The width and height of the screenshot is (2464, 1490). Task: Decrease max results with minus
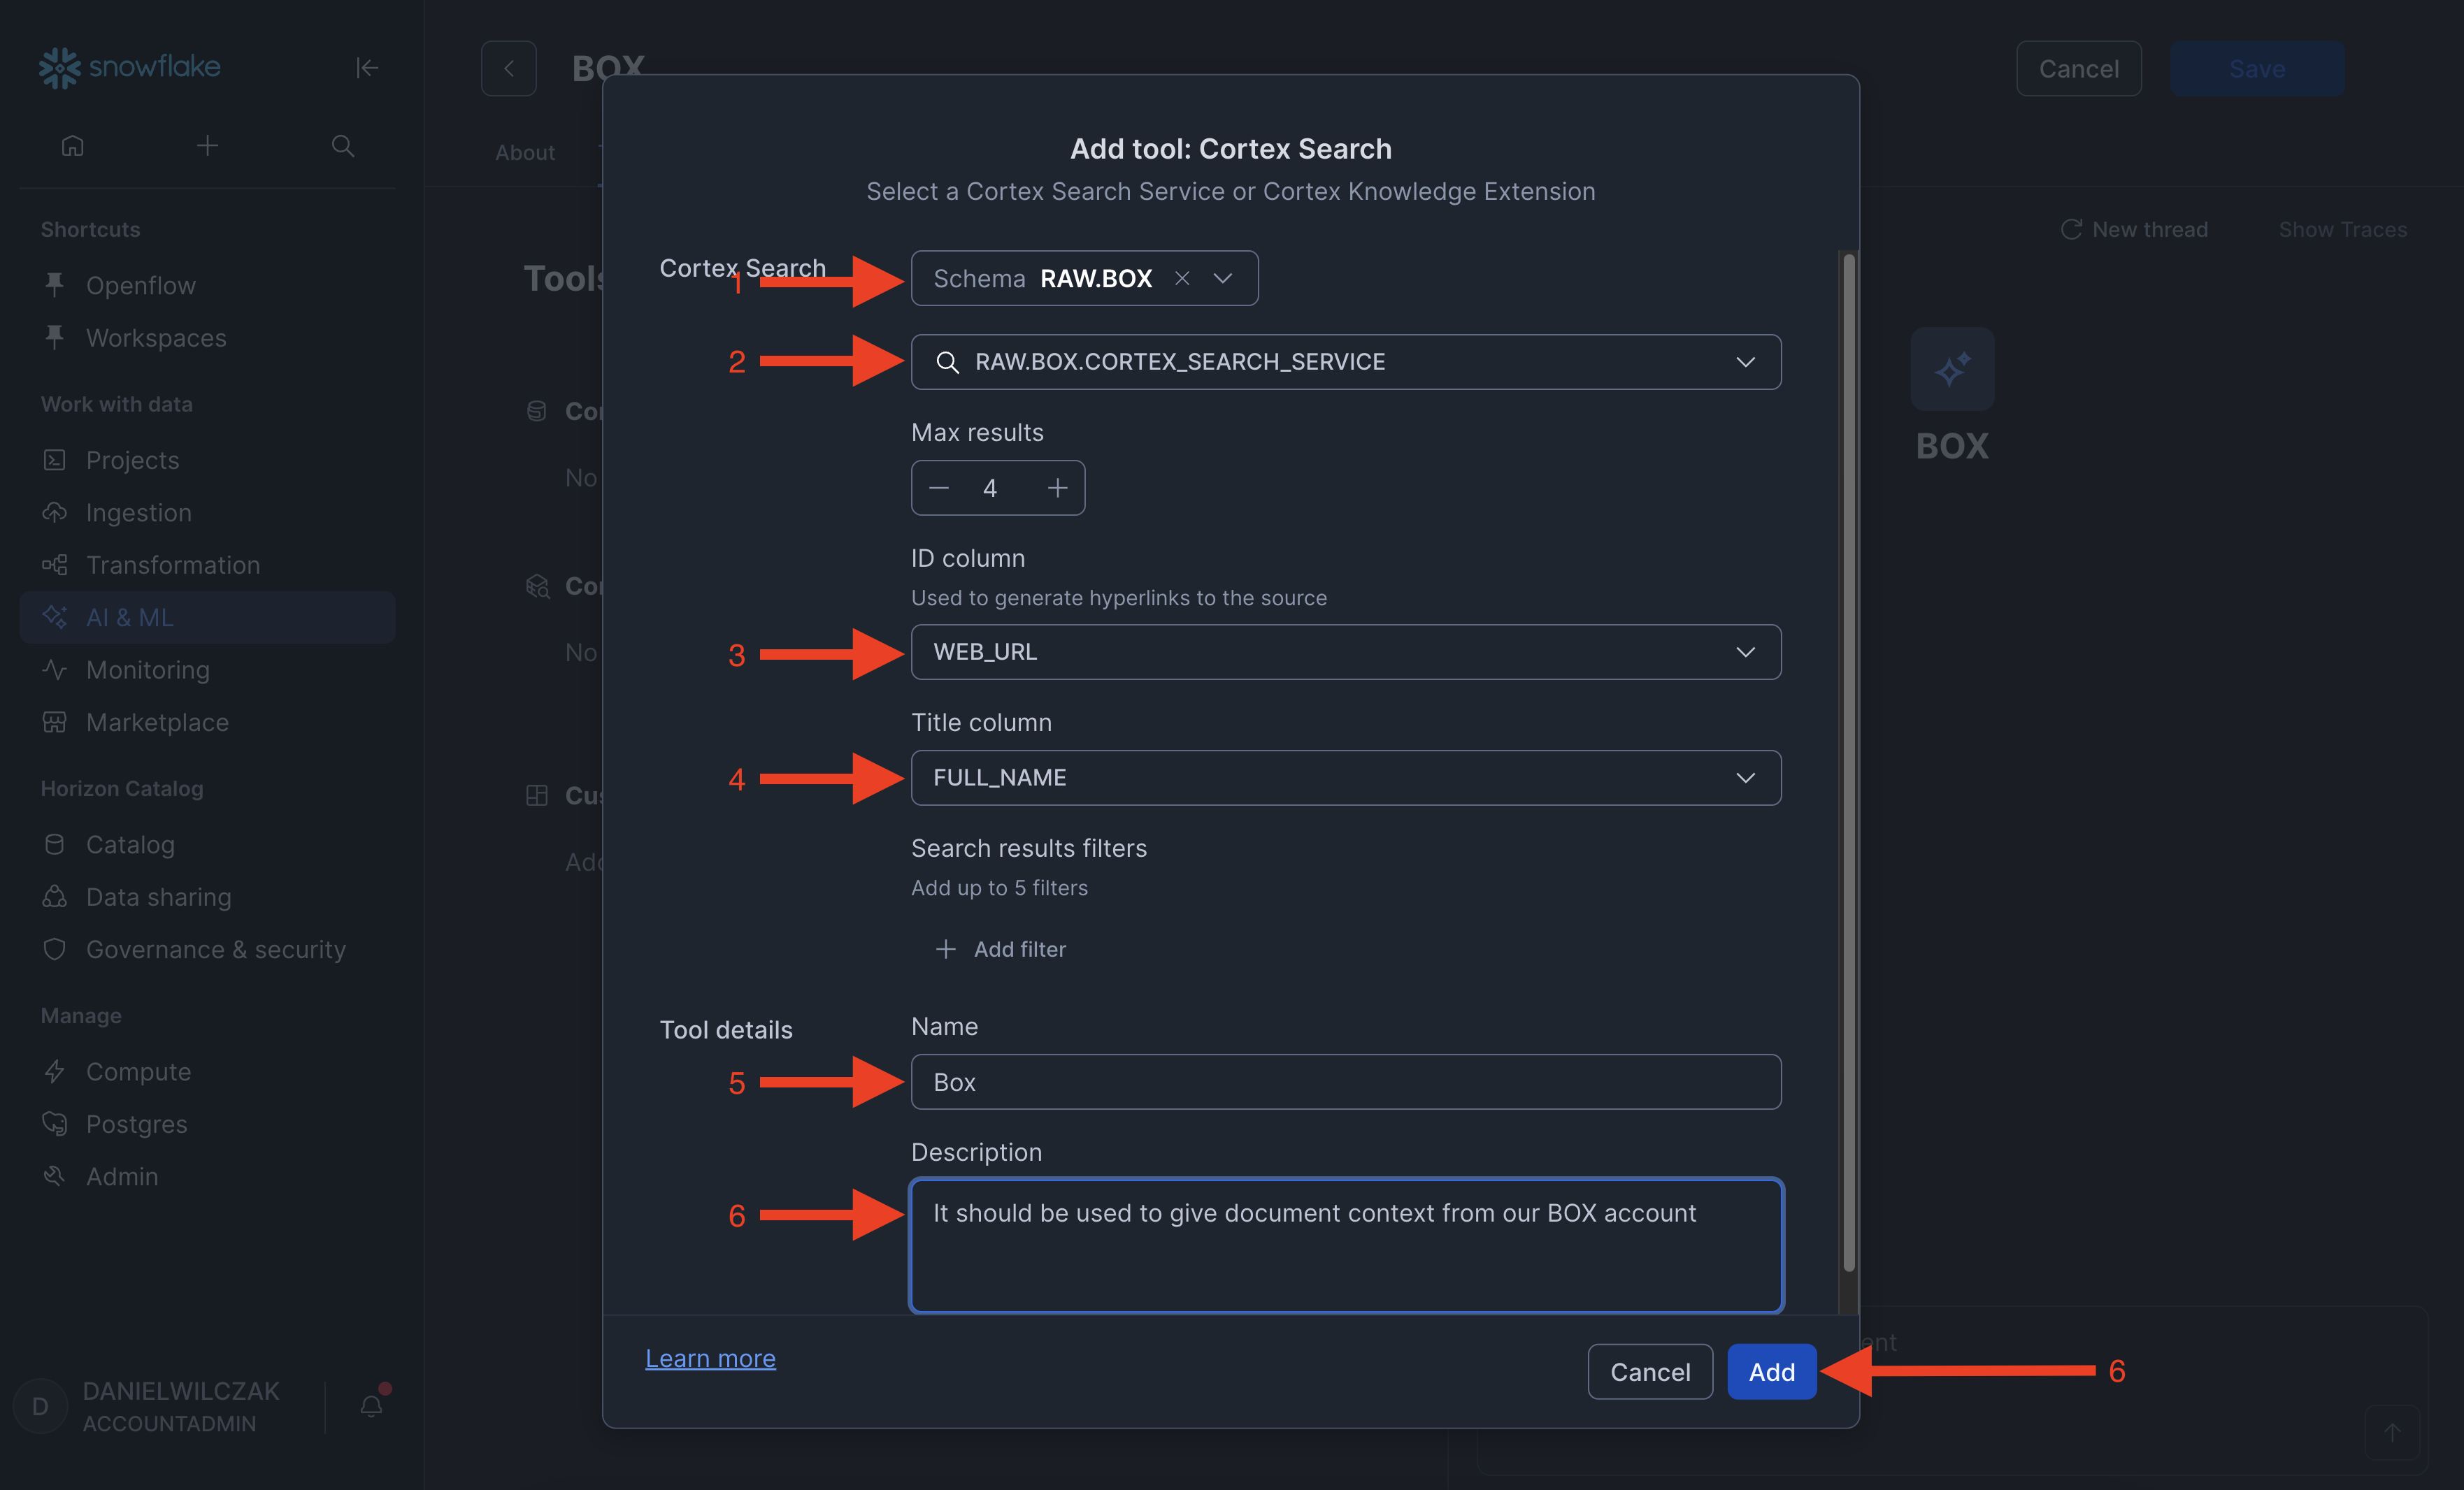coord(938,488)
